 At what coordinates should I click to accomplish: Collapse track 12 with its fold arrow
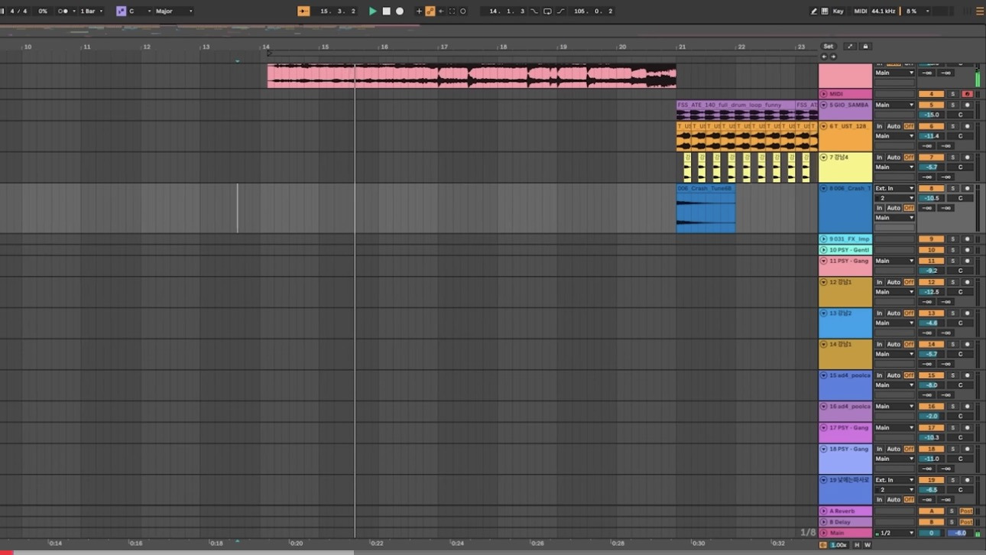tap(824, 282)
